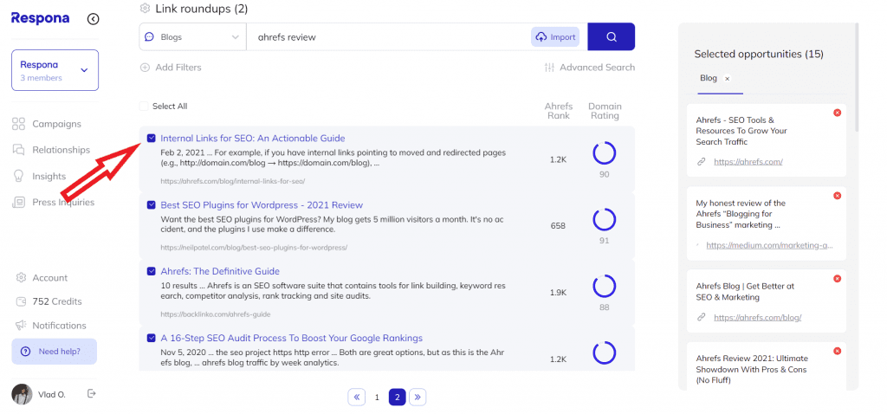Open the https://ahrefs.com/blog/ link
The height and width of the screenshot is (414, 887).
[x=757, y=317]
